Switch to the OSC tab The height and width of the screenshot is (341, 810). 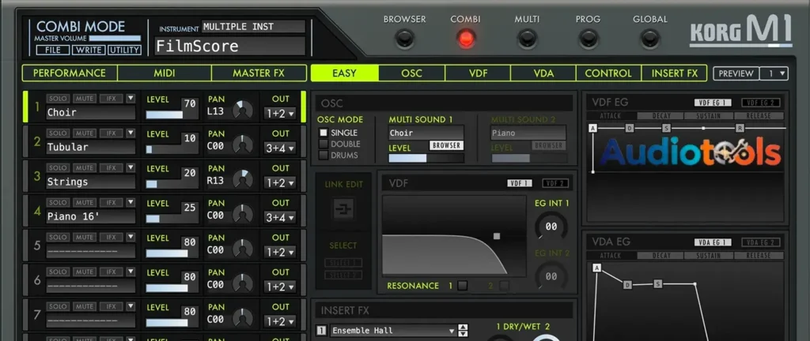pyautogui.click(x=411, y=73)
